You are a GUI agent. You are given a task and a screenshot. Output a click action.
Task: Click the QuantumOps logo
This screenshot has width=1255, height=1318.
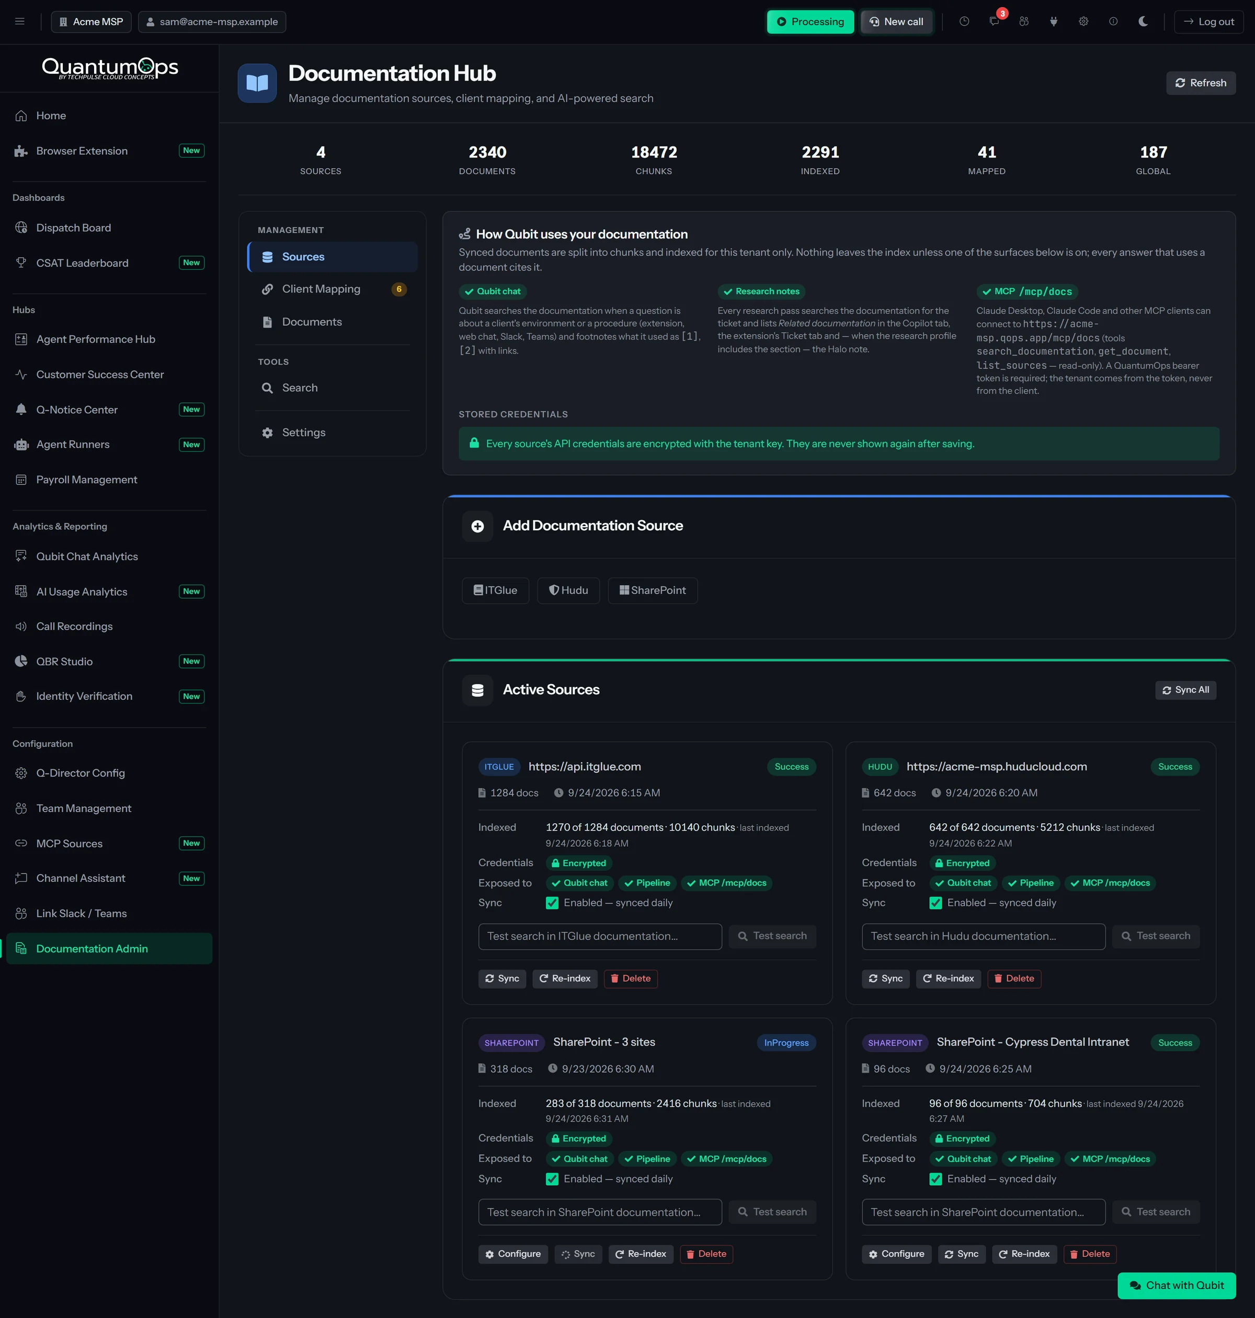click(x=110, y=68)
